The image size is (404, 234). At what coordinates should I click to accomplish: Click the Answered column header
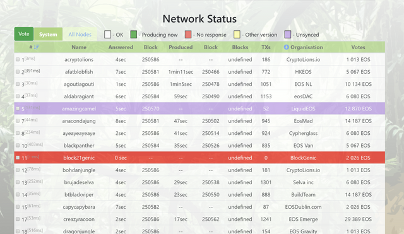point(121,47)
